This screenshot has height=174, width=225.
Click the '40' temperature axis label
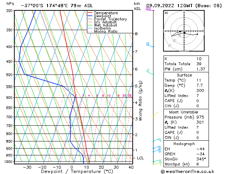point(131,167)
